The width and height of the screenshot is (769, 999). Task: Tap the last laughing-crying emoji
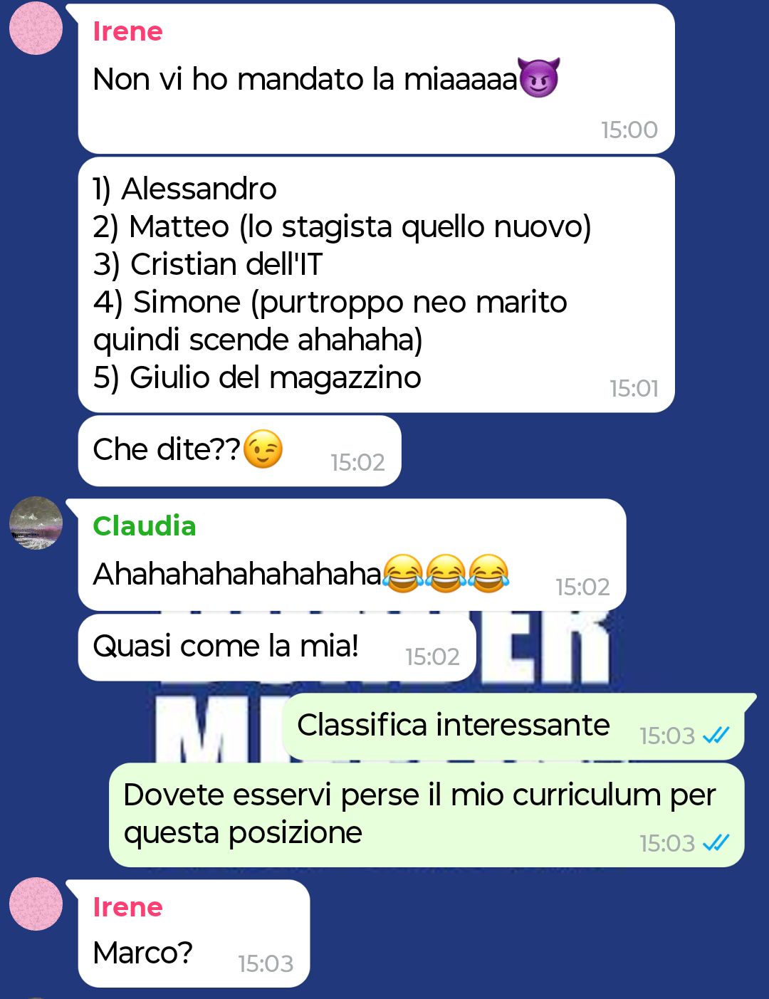coord(488,574)
